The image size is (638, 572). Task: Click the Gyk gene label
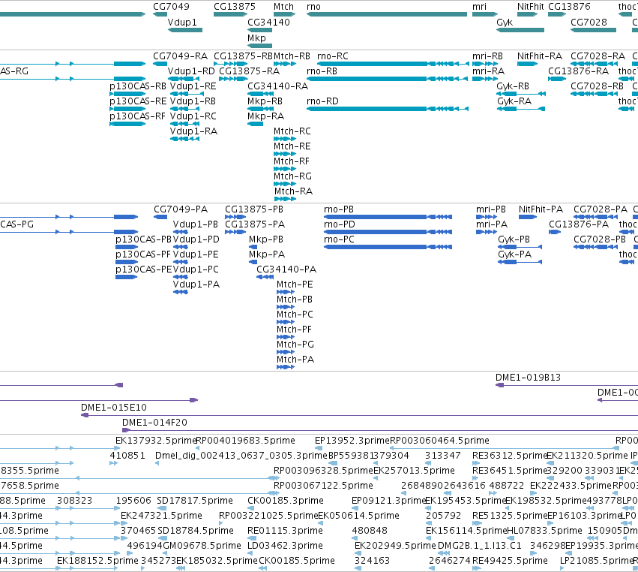pyautogui.click(x=505, y=22)
